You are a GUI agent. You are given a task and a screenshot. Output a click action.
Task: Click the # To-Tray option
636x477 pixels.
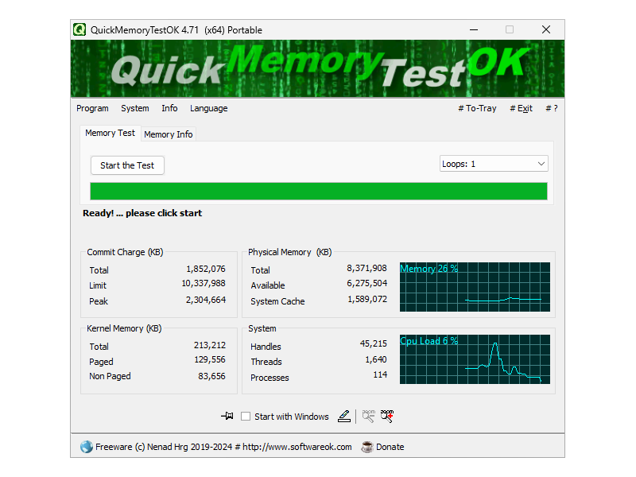477,108
